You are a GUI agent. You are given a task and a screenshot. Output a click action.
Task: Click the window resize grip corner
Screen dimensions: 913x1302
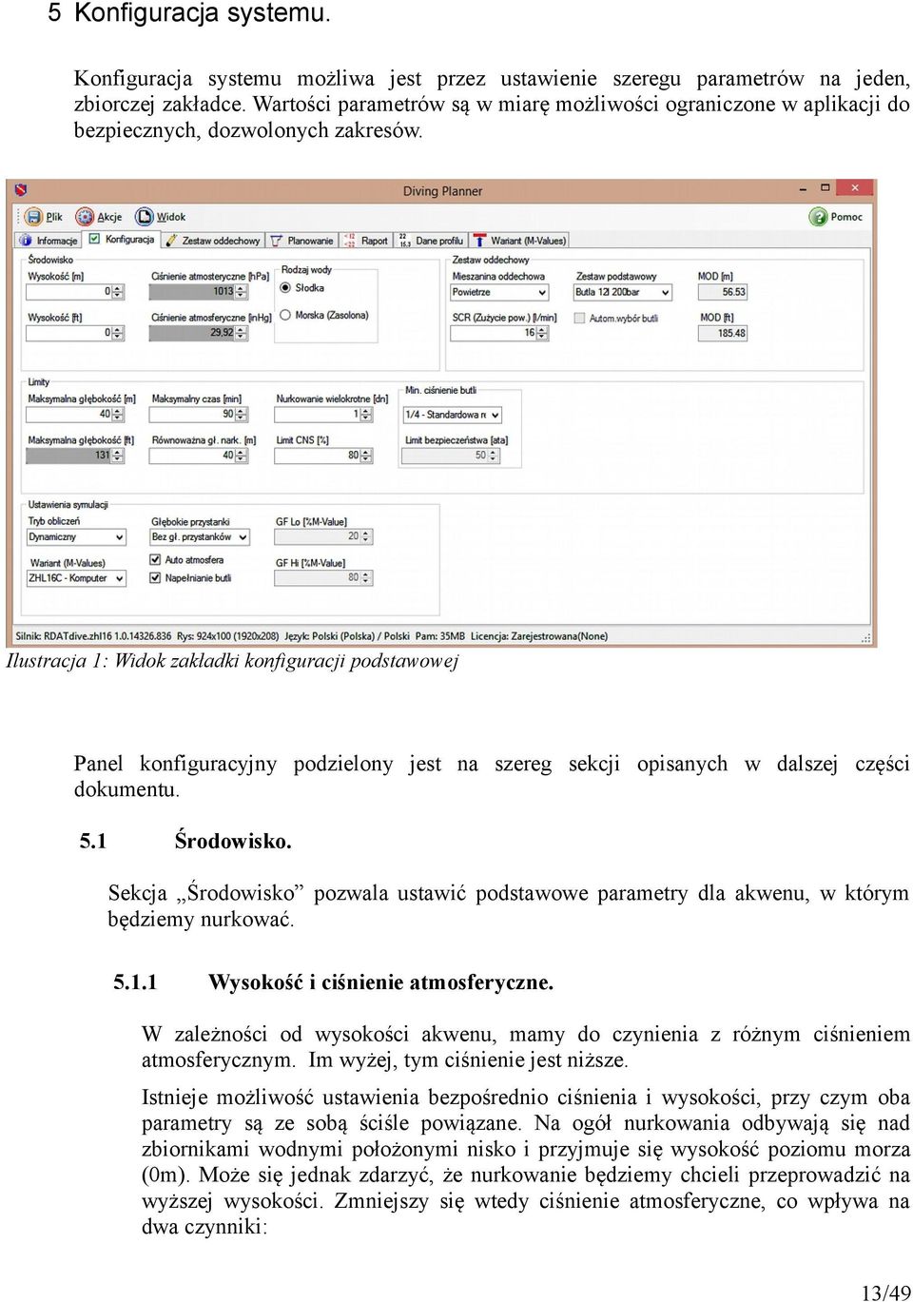click(865, 637)
